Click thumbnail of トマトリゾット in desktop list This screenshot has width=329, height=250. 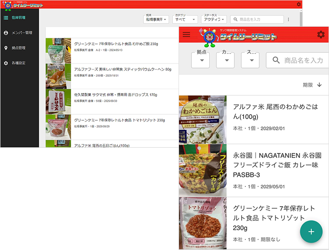[58, 127]
